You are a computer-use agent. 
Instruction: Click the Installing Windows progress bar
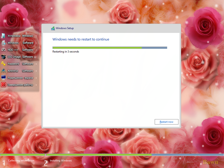(x=135, y=155)
